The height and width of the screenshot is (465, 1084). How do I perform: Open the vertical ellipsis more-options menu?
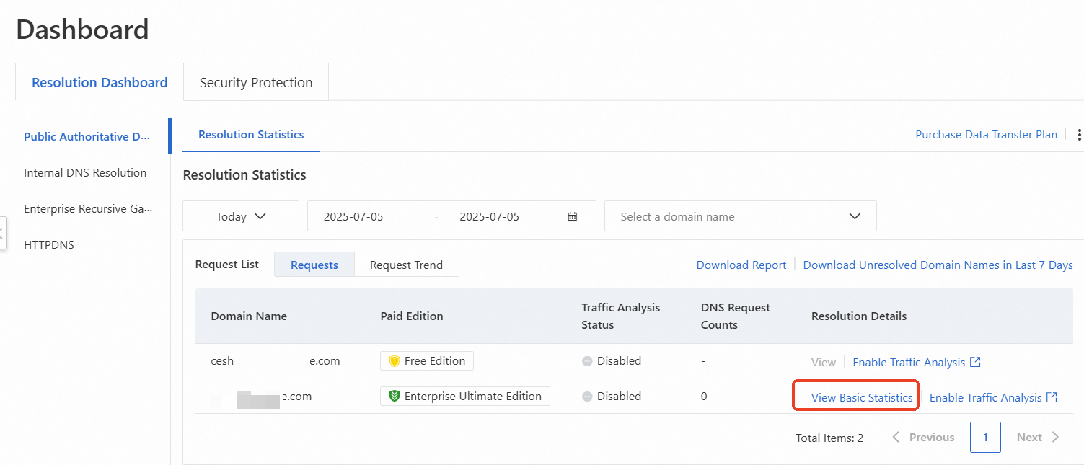[1080, 134]
